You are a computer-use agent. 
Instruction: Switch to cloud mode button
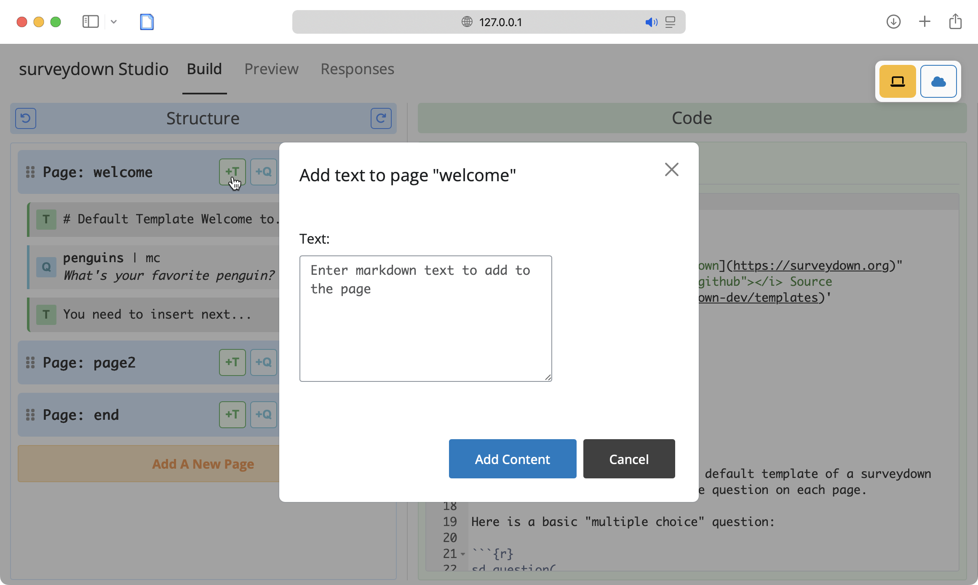pyautogui.click(x=938, y=81)
